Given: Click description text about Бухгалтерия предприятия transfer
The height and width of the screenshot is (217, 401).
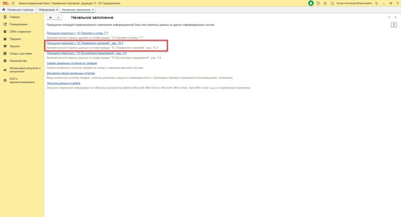Looking at the screenshot, I should tap(104, 58).
